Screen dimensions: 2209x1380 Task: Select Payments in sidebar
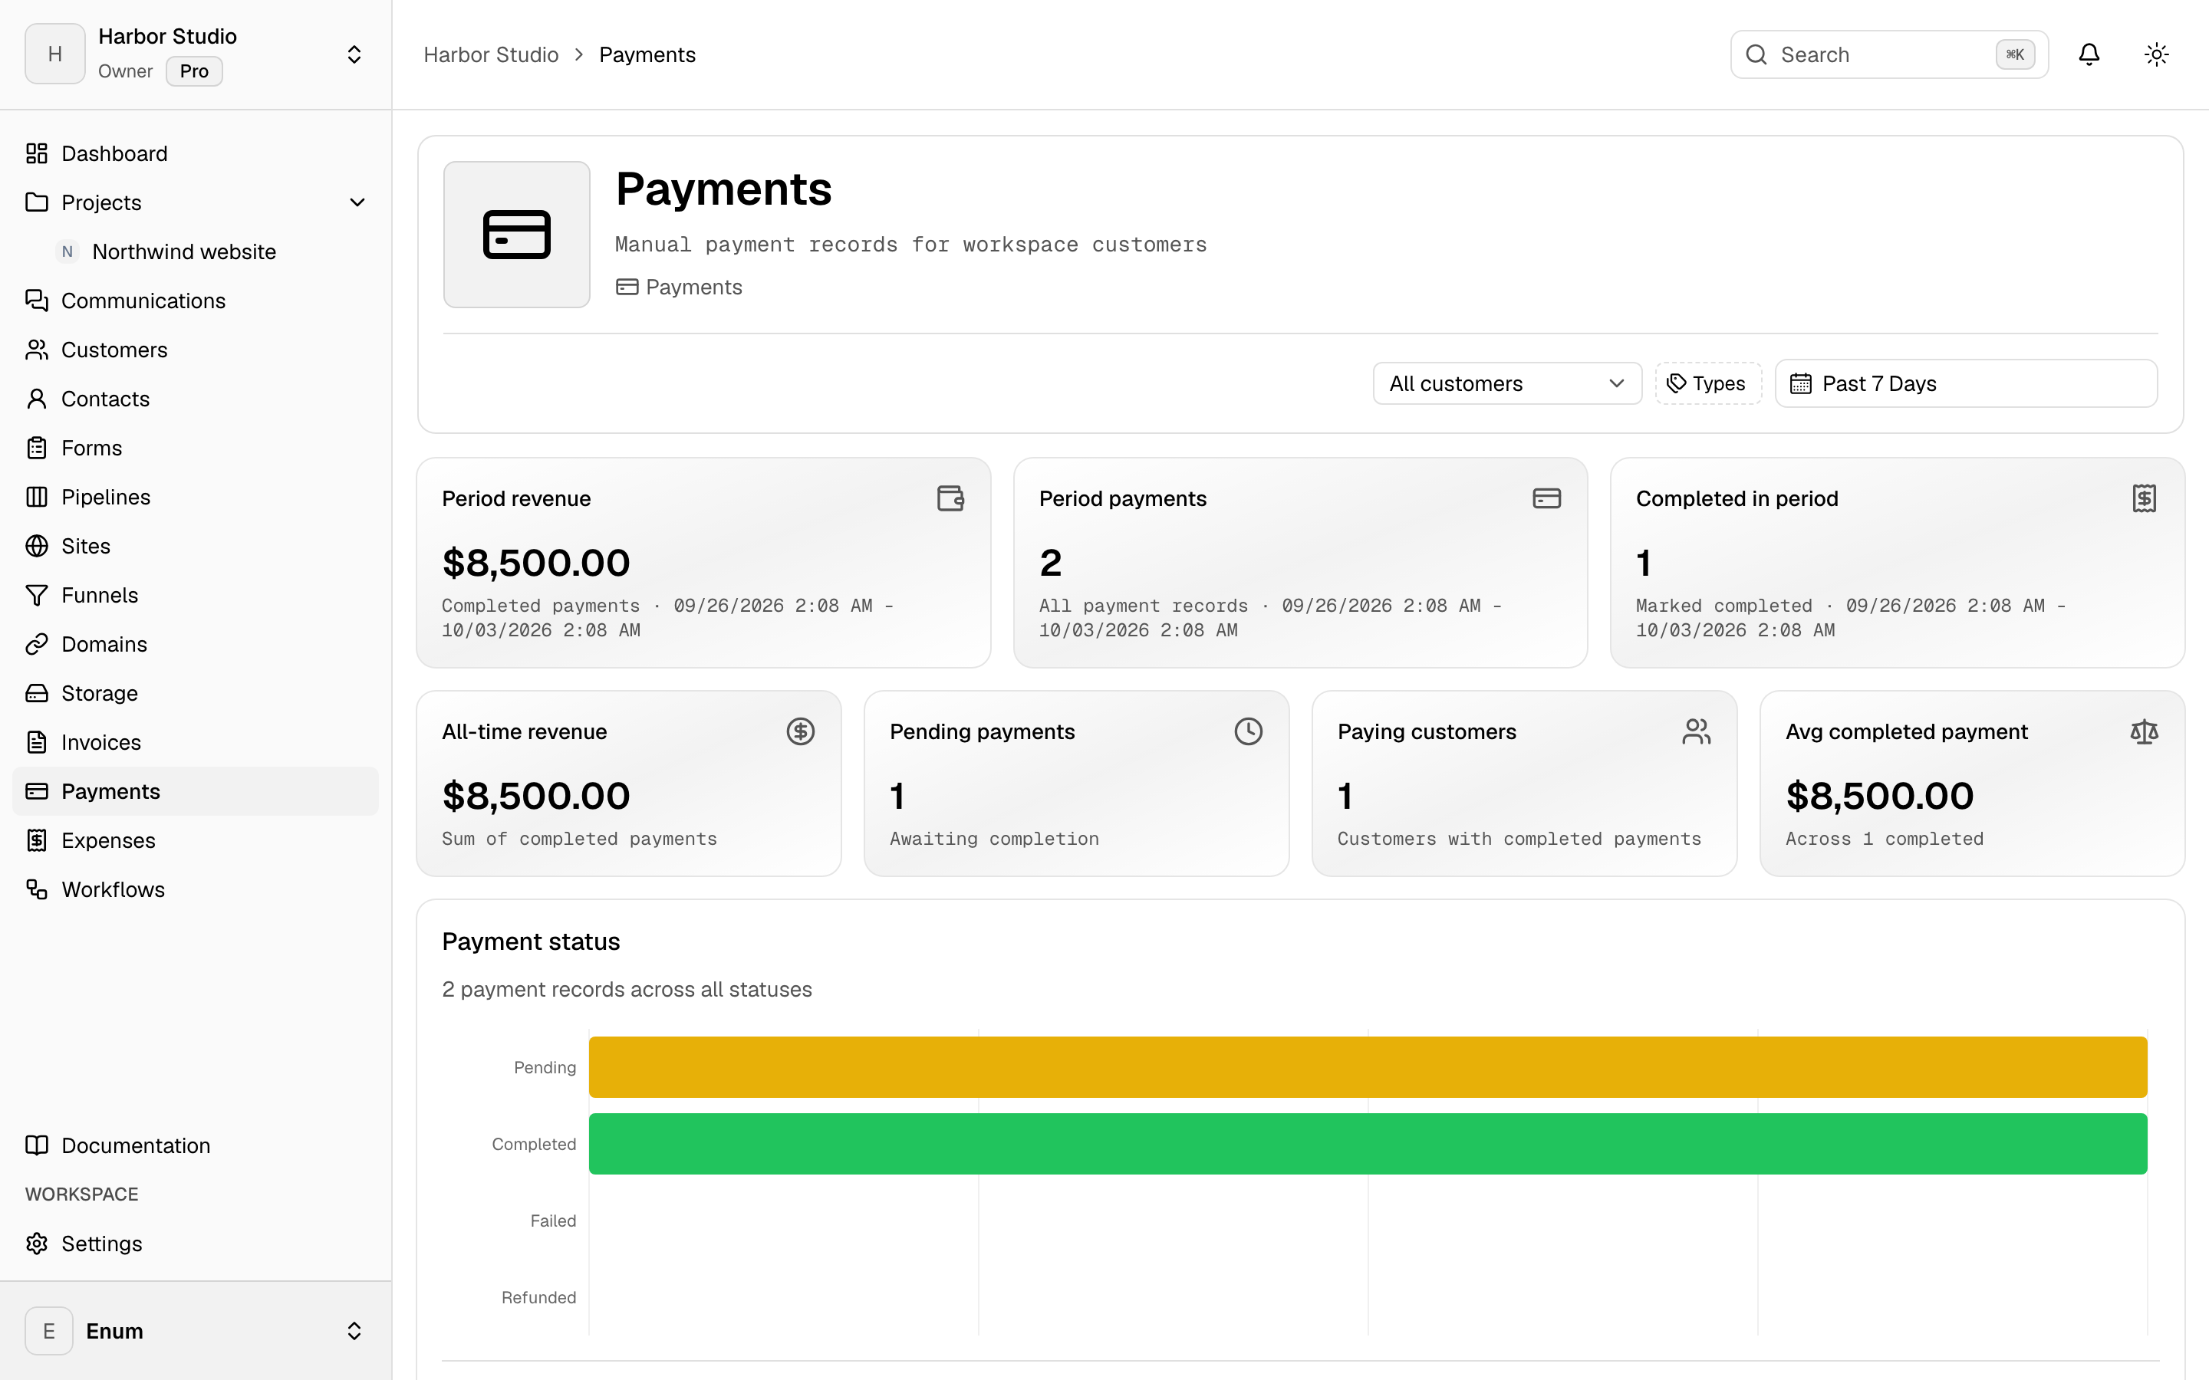click(196, 791)
